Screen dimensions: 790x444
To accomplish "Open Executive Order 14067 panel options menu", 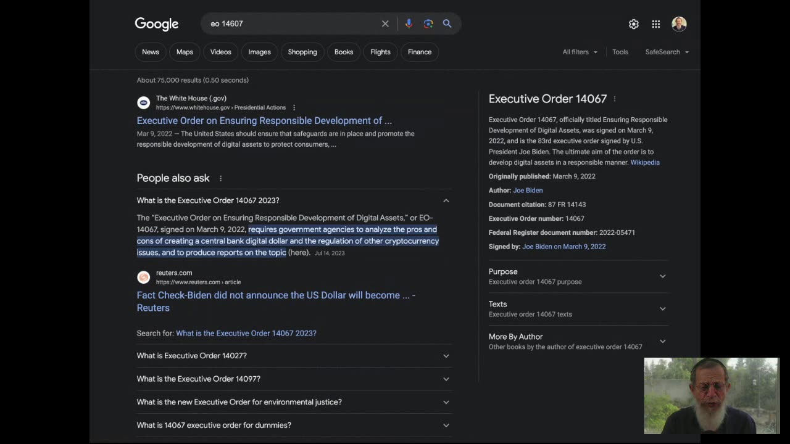I will tap(614, 99).
